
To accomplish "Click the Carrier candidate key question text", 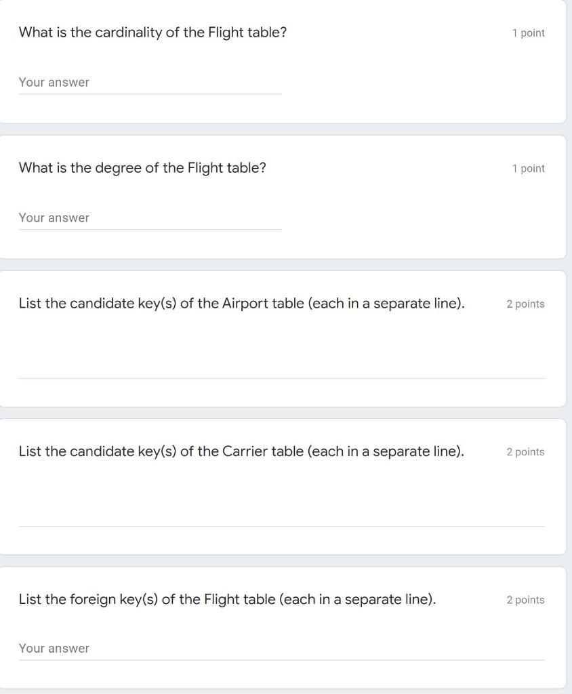I will coord(241,451).
